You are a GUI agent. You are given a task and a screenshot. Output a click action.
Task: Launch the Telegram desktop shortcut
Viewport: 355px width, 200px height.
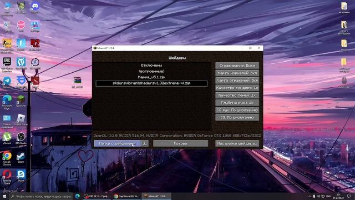point(7,82)
